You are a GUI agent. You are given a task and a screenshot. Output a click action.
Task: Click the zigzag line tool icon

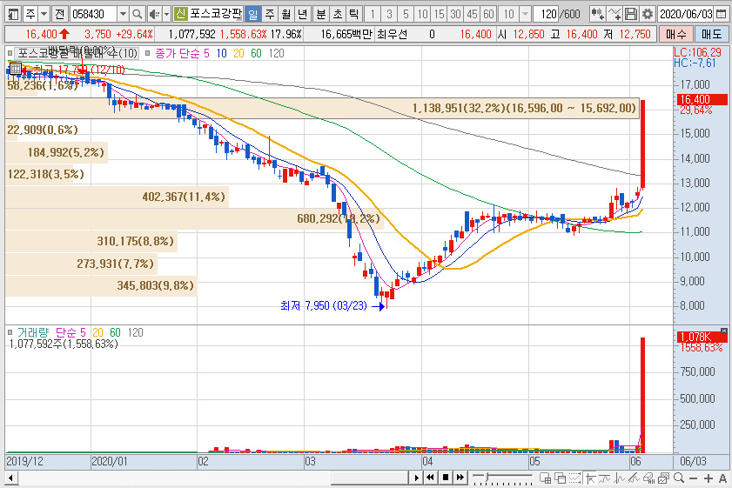pos(620,478)
